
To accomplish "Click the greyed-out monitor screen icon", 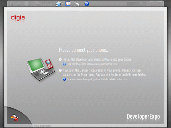I will (36, 4).
